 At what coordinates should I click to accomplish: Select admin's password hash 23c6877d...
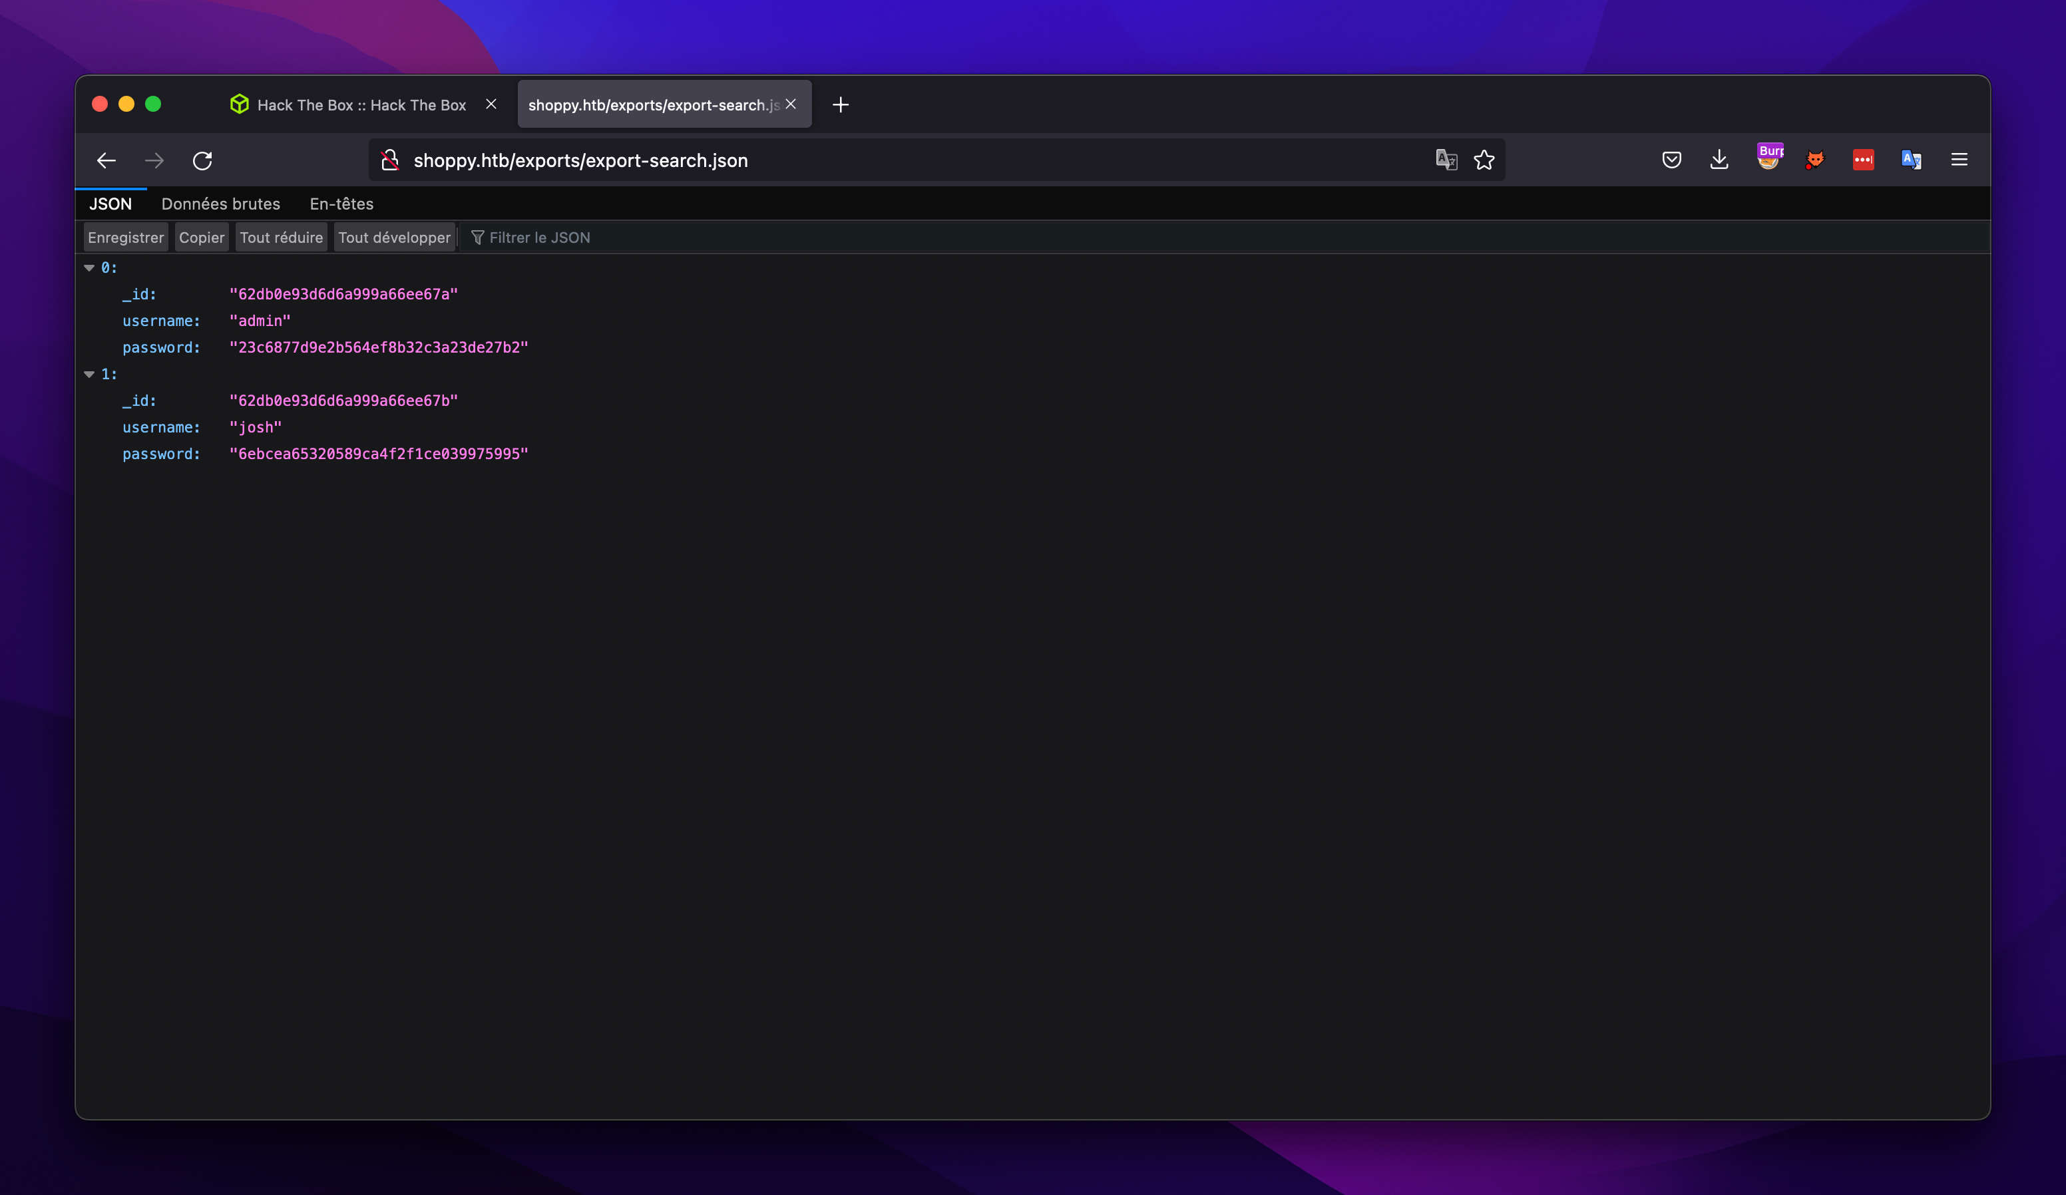379,347
